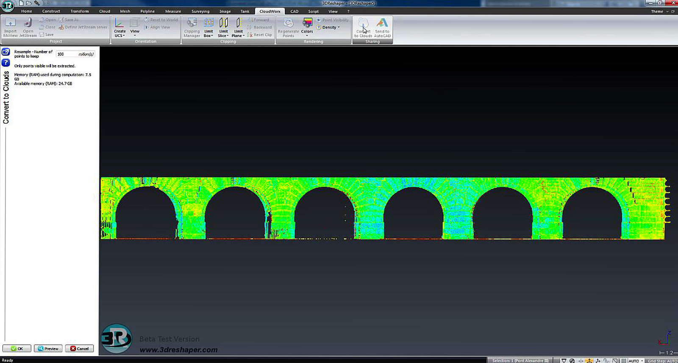Open the Mesh ribbon tab
This screenshot has height=363, width=678.
[125, 11]
